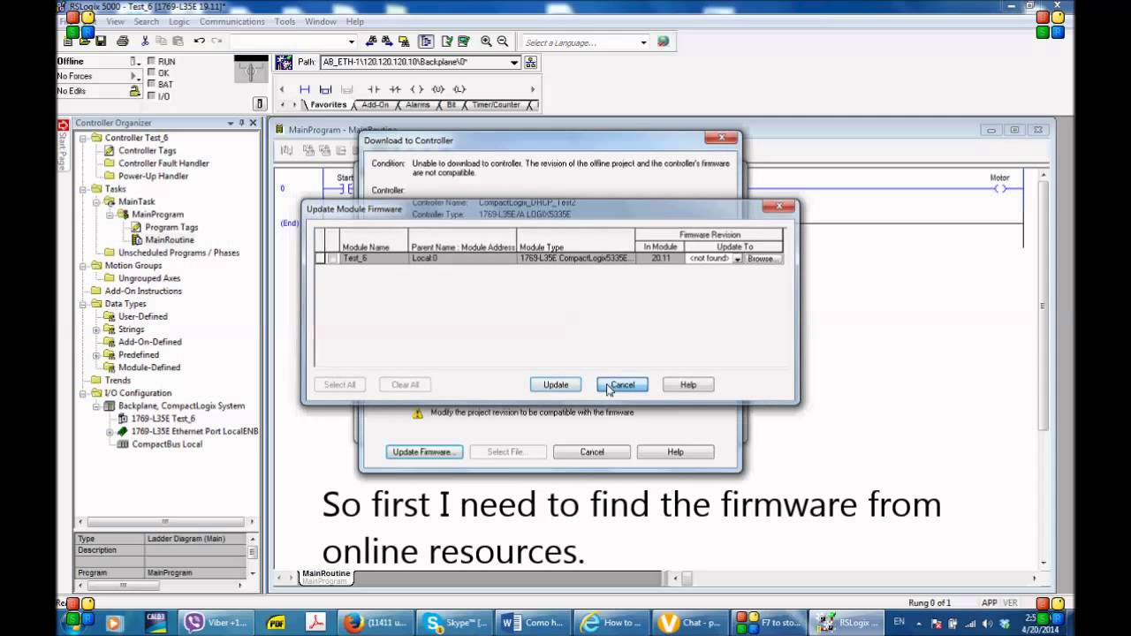Toggle the Controller Organizer toolbar icon
Viewport: 1131px width, 636px height.
click(x=426, y=42)
